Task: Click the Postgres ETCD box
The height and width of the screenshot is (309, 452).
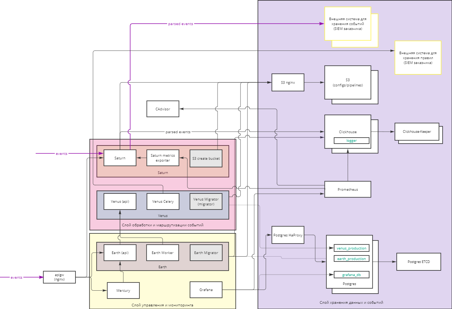Action: (418, 261)
